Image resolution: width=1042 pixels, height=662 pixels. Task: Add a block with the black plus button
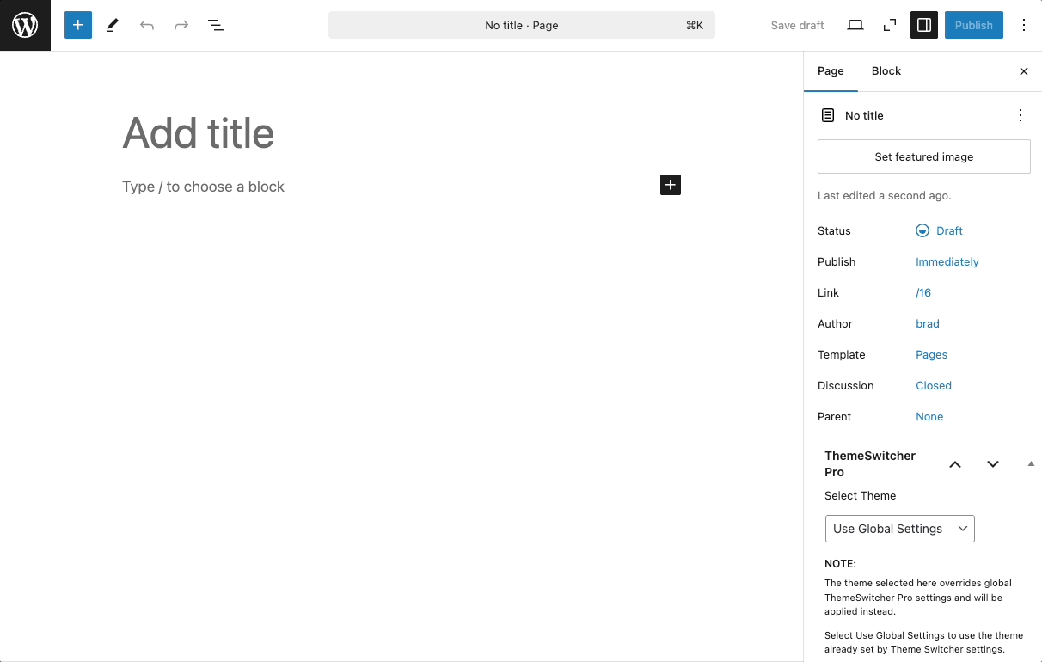click(671, 185)
